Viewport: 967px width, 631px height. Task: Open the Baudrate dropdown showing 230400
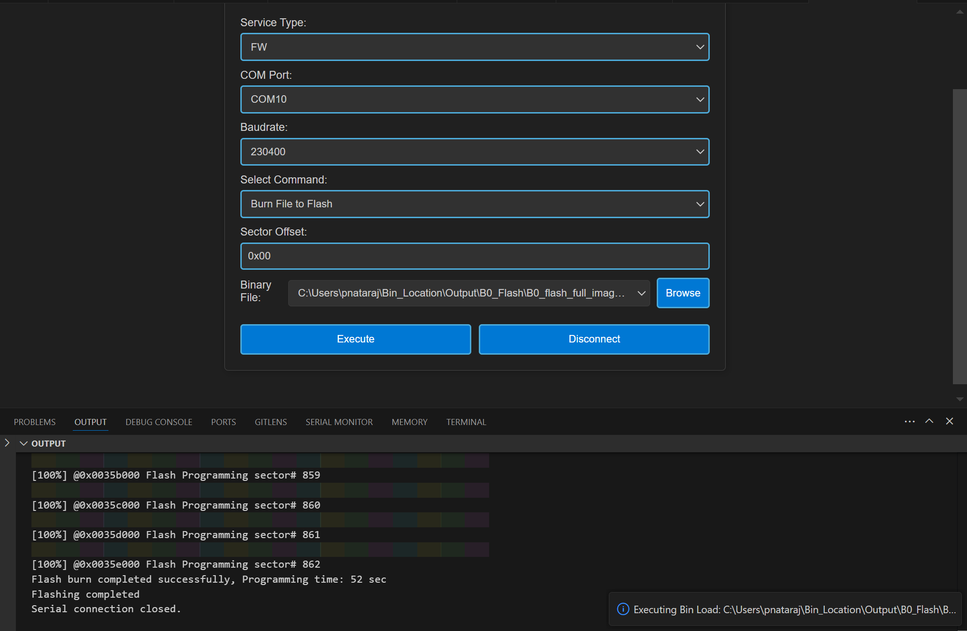(475, 152)
